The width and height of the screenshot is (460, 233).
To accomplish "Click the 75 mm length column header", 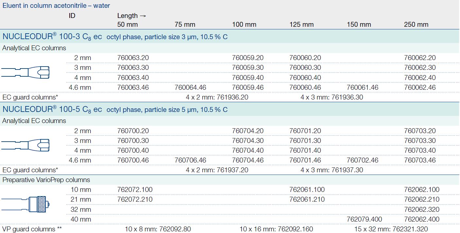I will 185,24.
